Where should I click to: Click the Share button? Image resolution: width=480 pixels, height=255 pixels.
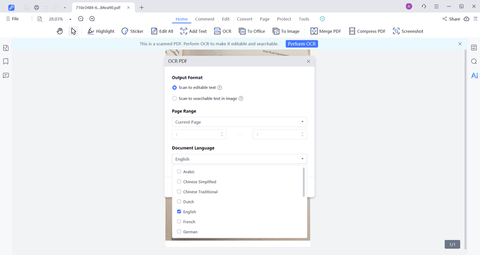pyautogui.click(x=451, y=19)
